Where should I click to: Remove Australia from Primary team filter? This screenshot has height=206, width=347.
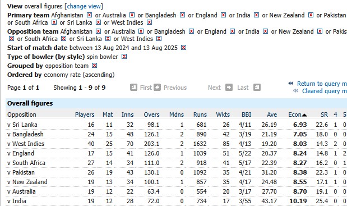(132, 15)
